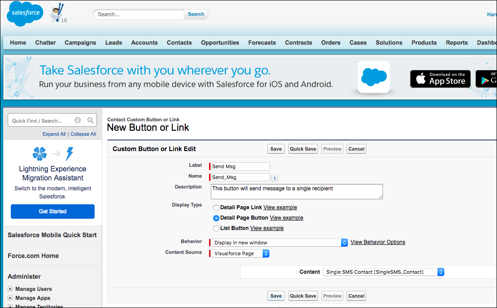497x308 pixels.
Task: Click the Quick Find magnifier icon
Action: click(90, 120)
